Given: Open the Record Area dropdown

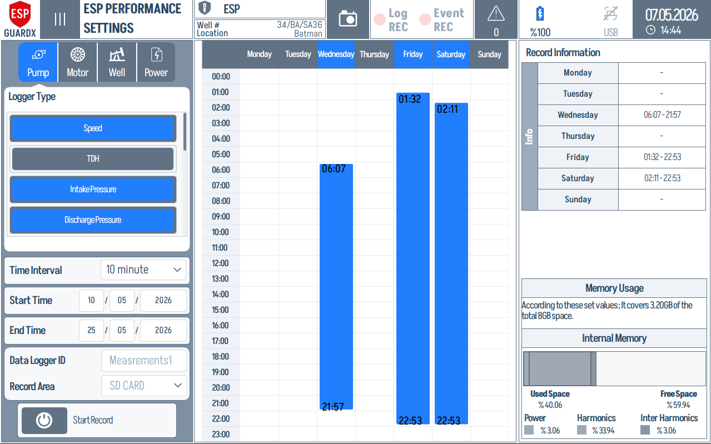Looking at the screenshot, I should (143, 386).
